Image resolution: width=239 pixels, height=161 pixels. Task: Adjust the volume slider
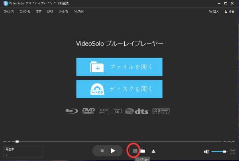(x=219, y=151)
